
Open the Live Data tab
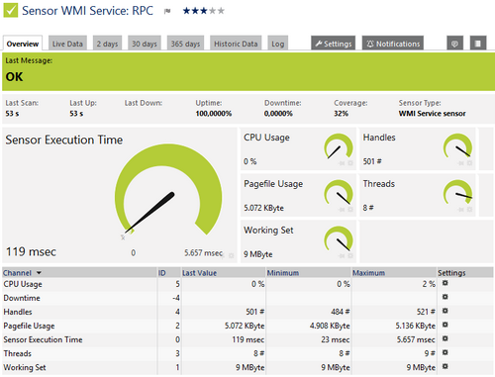tap(67, 44)
